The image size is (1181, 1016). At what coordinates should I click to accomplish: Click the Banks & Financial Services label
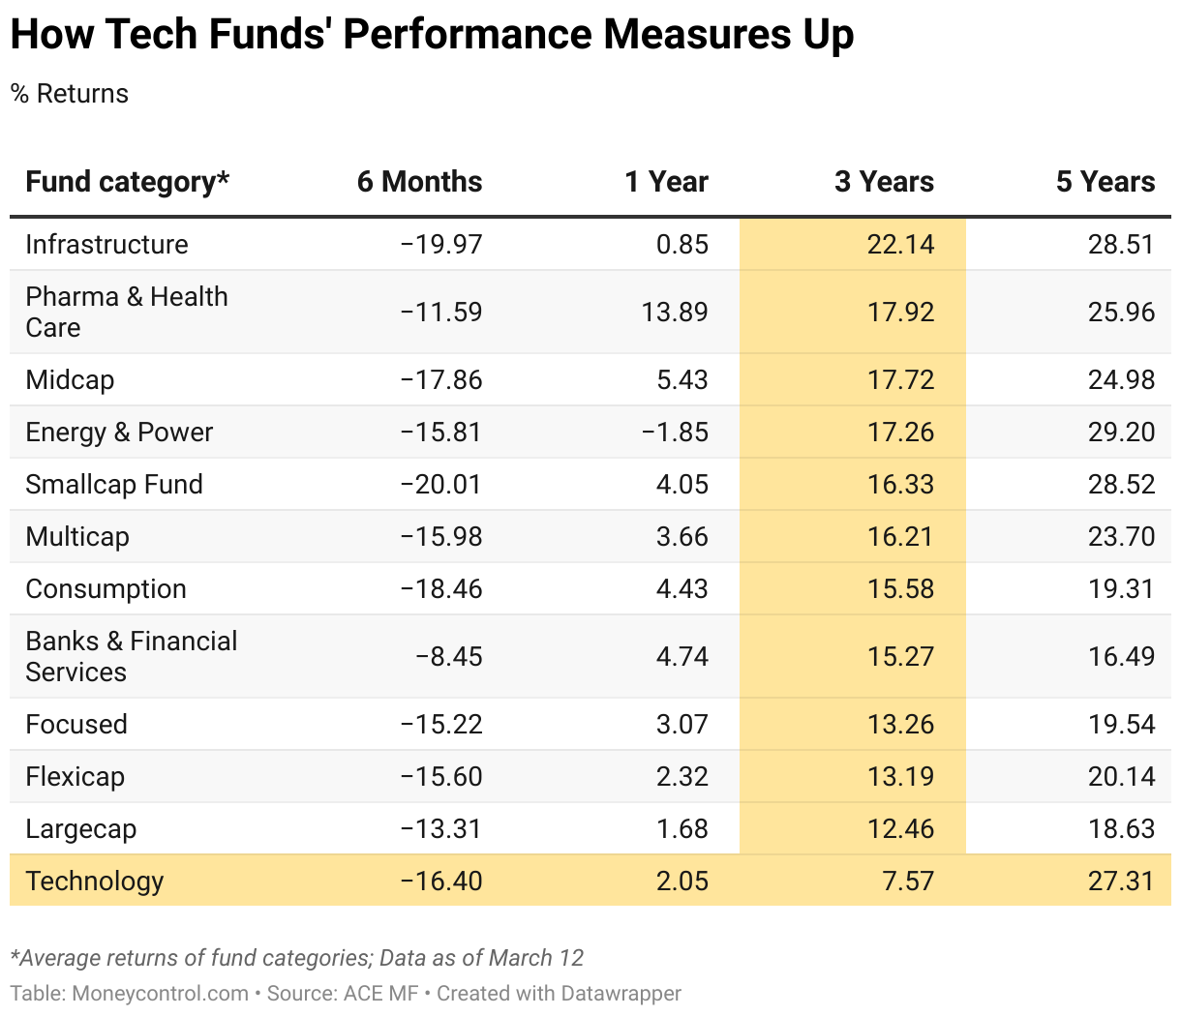click(131, 656)
